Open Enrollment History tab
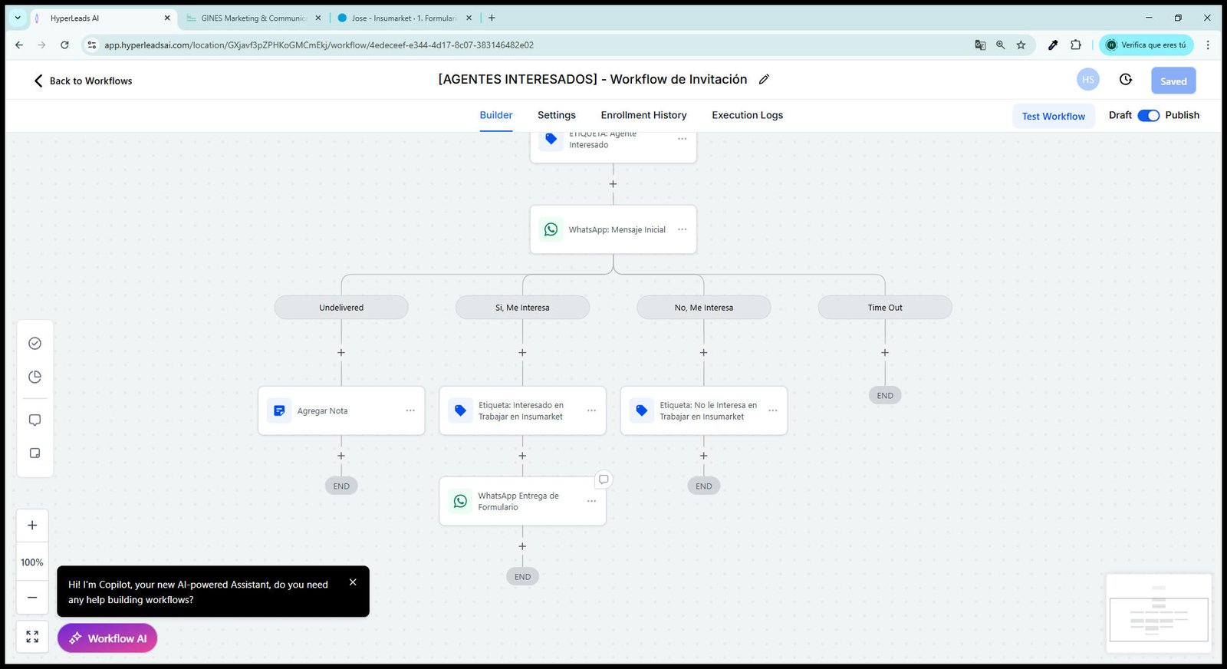The height and width of the screenshot is (669, 1227). click(x=643, y=115)
